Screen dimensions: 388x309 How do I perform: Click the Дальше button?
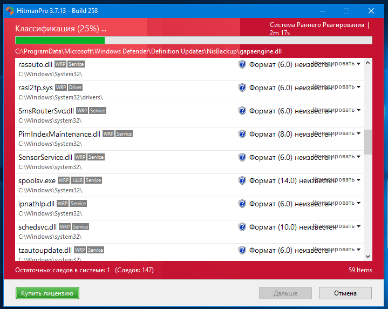tap(285, 293)
